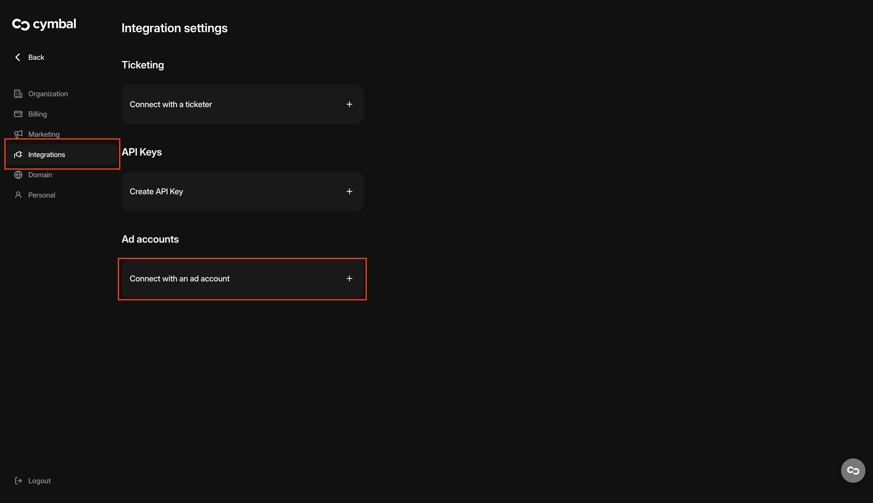Open the Organization settings menu item
This screenshot has height=503, width=873.
48,94
